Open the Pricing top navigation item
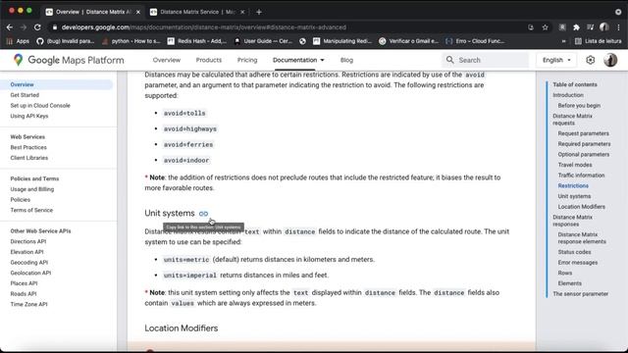This screenshot has width=628, height=353. coord(247,60)
